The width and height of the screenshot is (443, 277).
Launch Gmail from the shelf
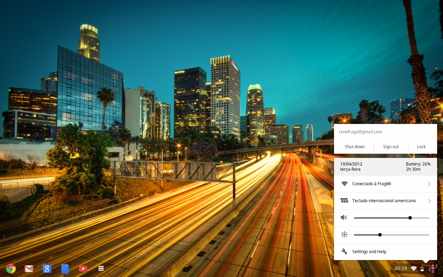point(29,268)
